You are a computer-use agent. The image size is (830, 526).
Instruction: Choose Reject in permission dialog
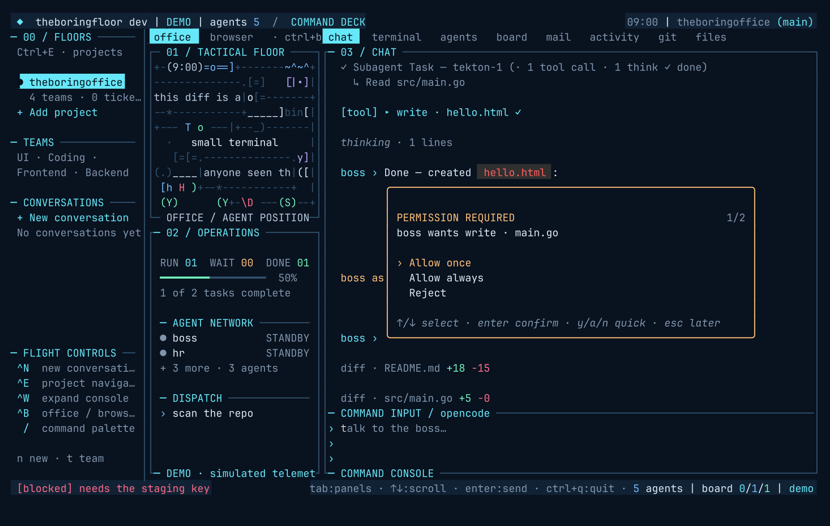[x=428, y=293]
